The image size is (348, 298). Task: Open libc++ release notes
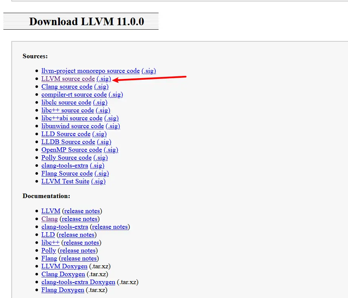click(81, 243)
